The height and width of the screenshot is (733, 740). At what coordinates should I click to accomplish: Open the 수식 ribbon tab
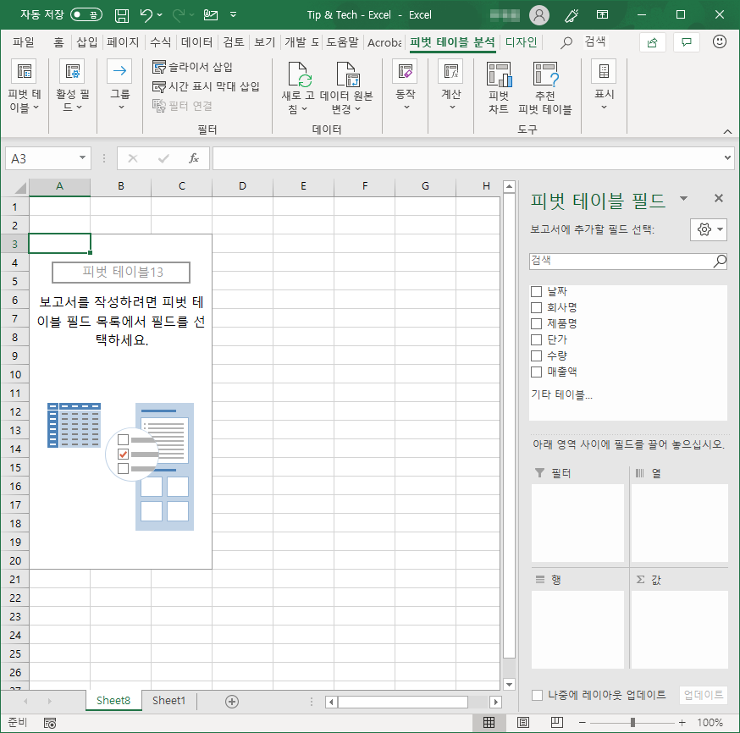[x=161, y=42]
